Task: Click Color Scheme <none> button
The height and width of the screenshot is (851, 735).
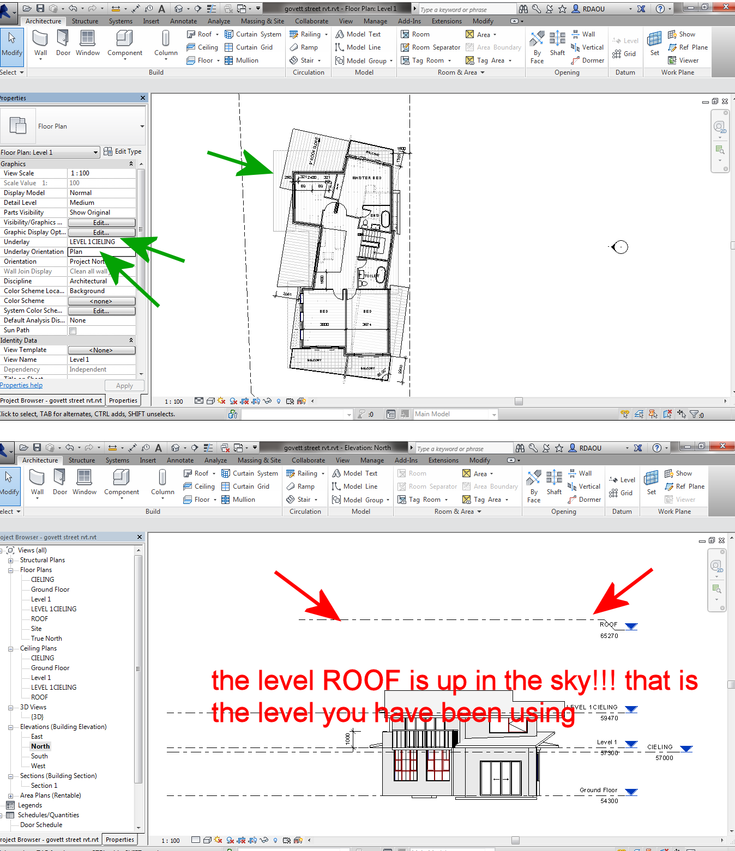Action: point(101,301)
